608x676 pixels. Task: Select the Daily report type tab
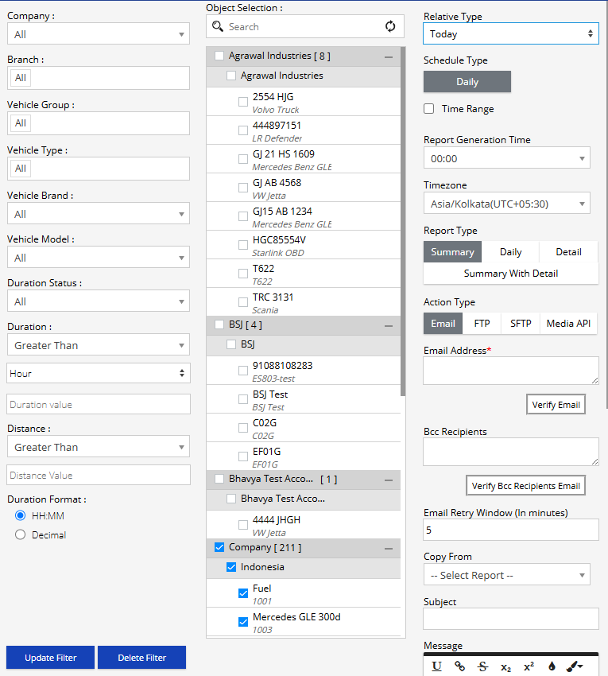coord(510,252)
